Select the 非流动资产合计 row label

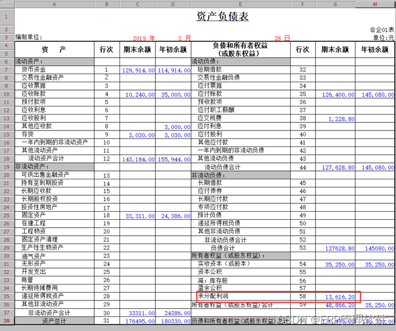pos(49,313)
